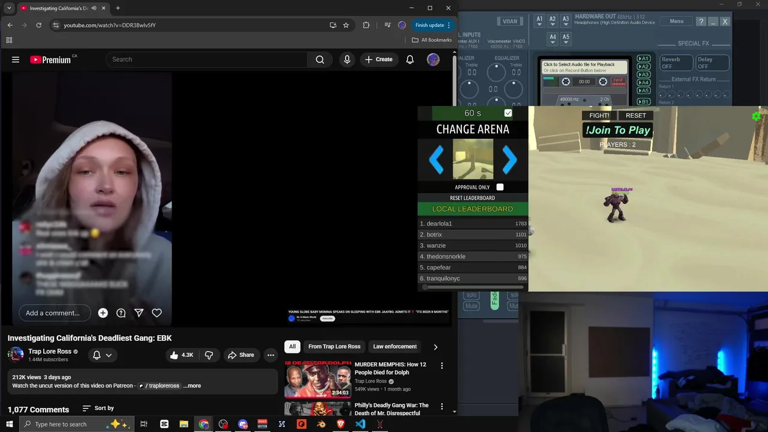The image size is (768, 432).
Task: Click the Chrome profile avatar
Action: (x=402, y=25)
